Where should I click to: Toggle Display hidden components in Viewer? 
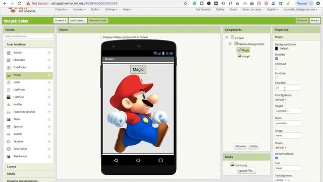[x=101, y=37]
